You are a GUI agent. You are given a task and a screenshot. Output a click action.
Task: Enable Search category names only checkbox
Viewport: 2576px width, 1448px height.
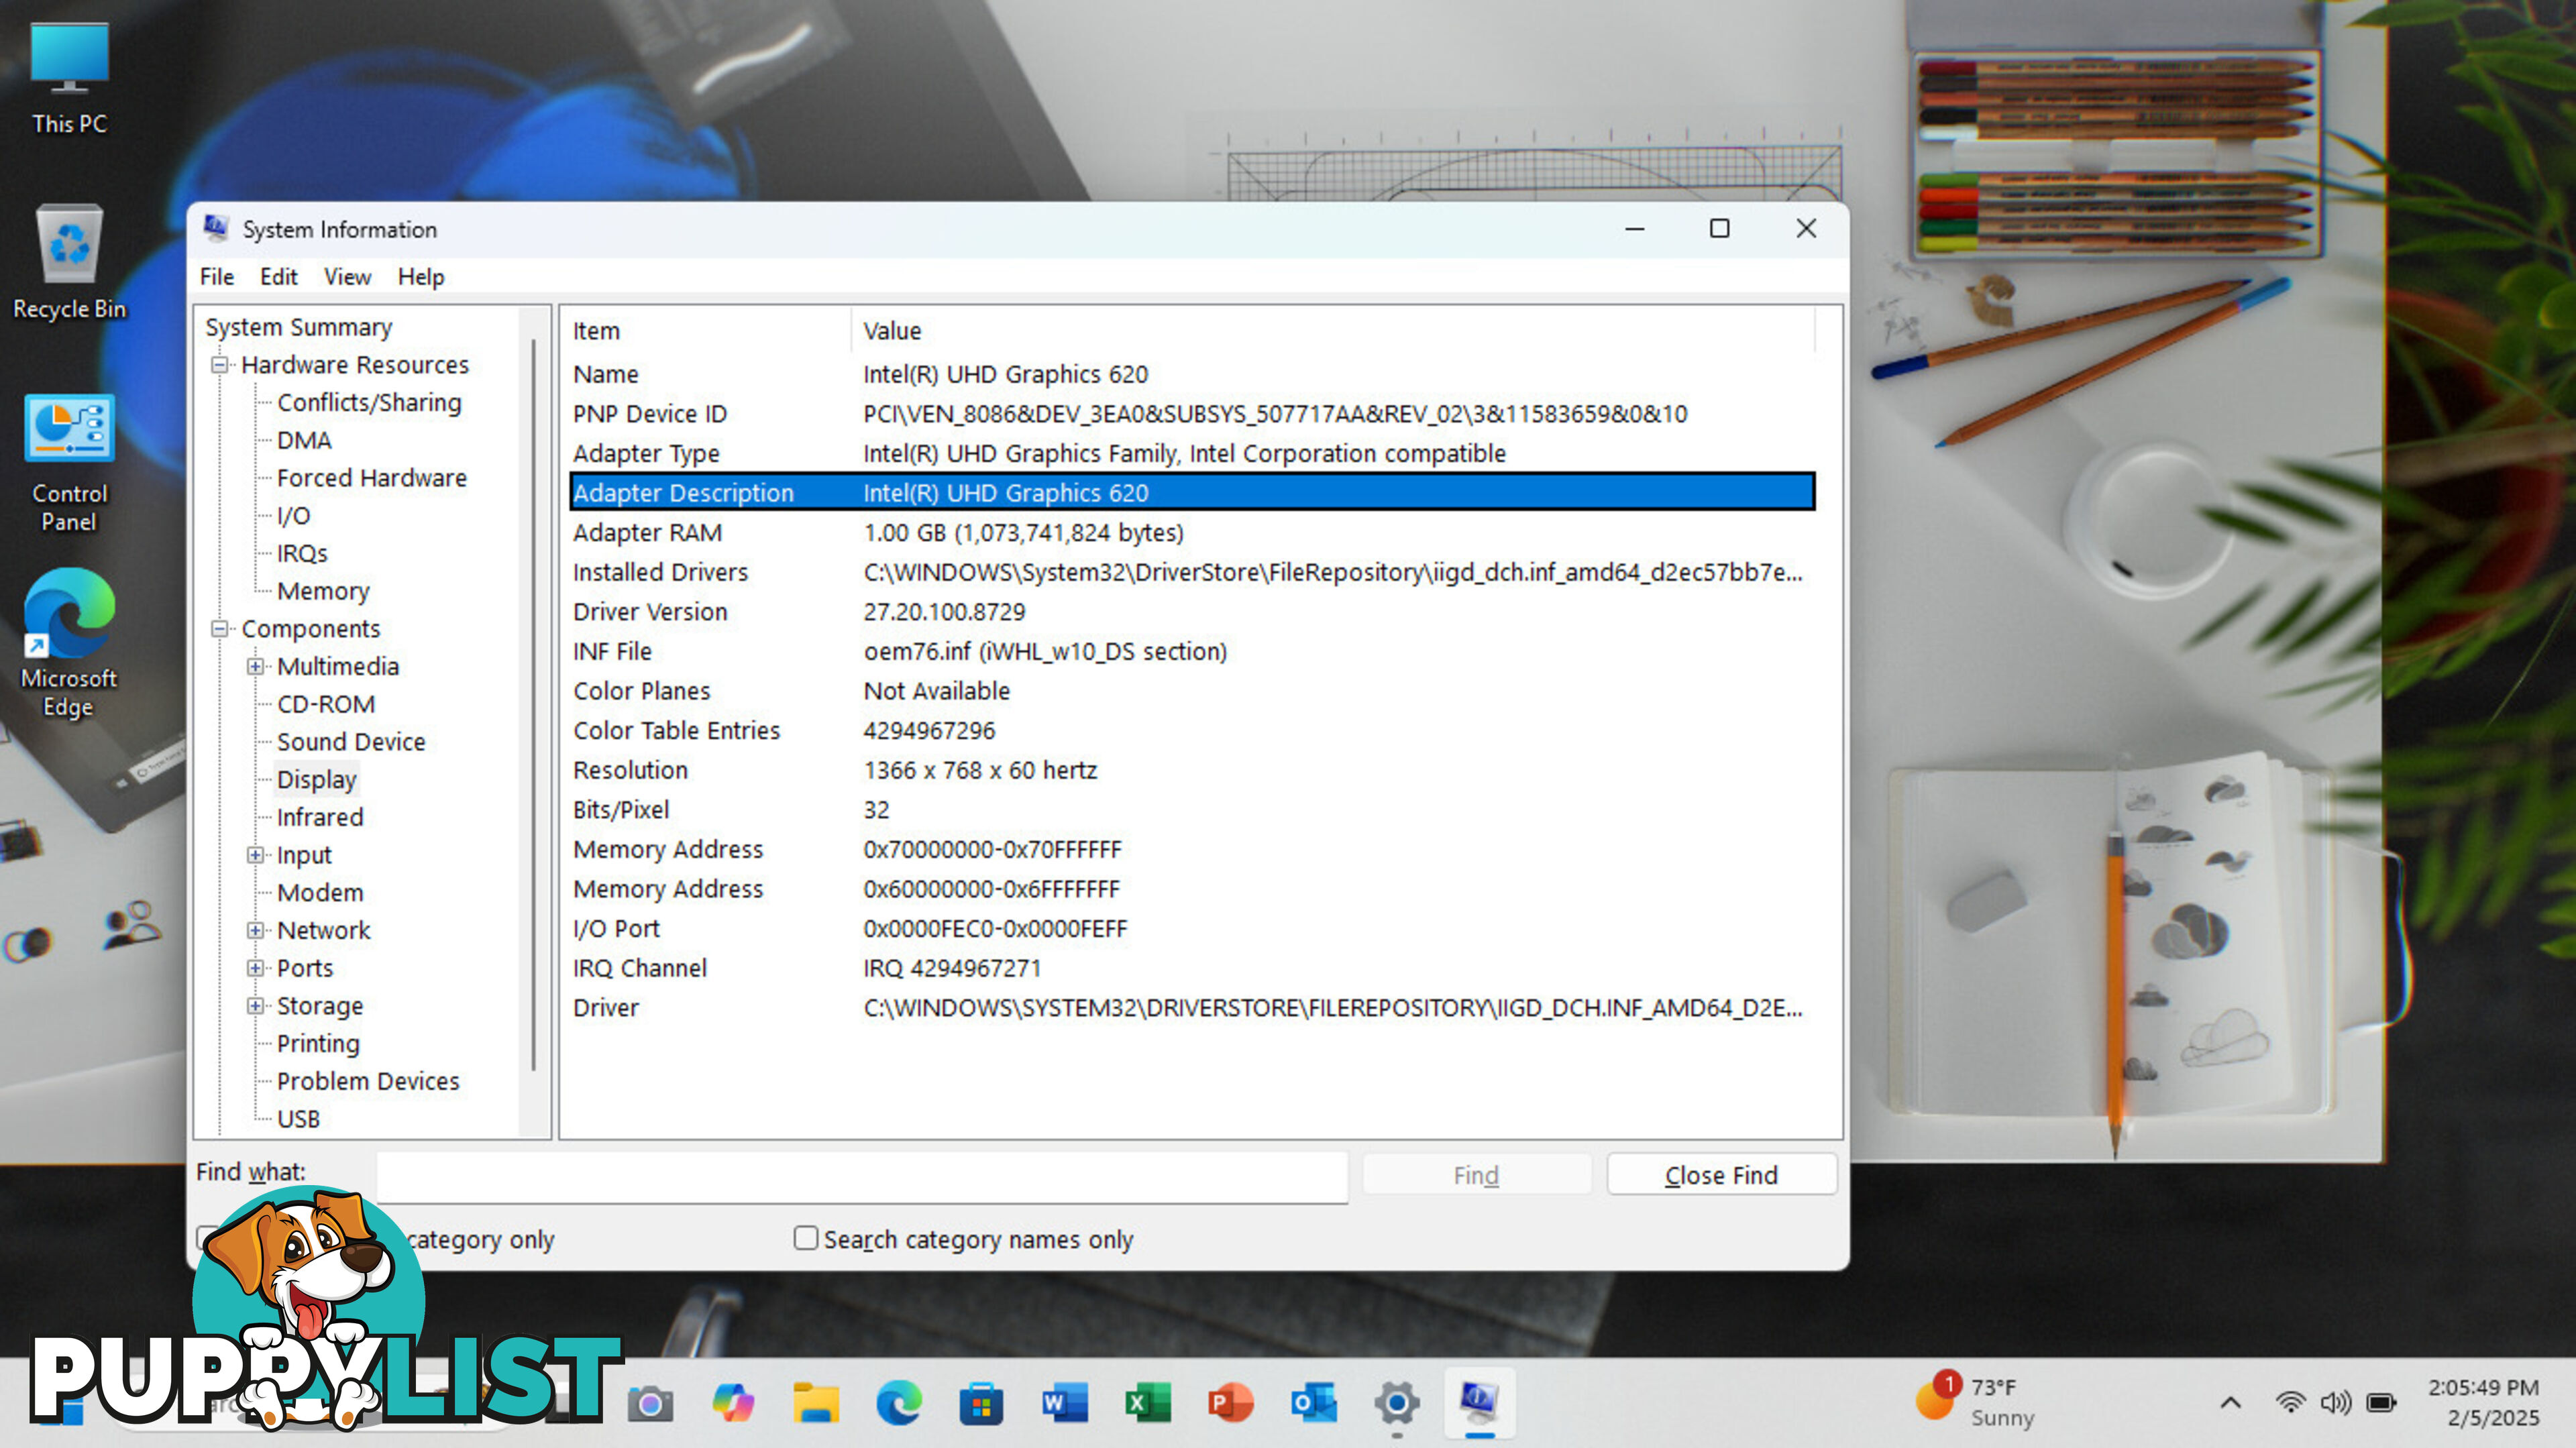806,1238
